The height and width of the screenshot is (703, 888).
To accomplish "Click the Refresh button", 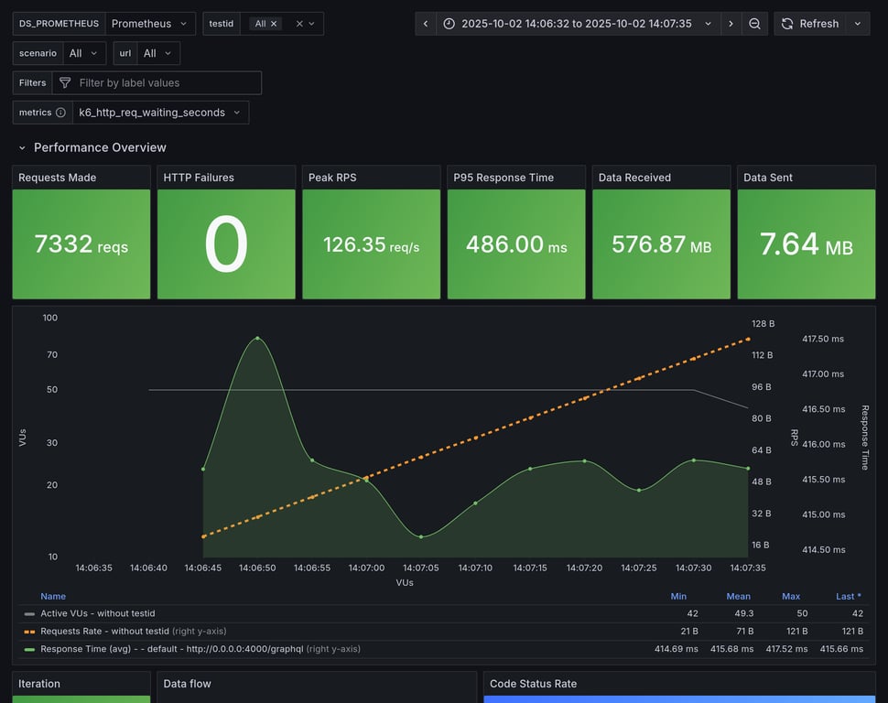I will [x=810, y=24].
